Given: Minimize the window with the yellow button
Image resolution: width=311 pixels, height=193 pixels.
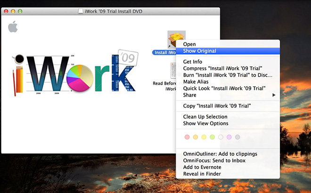Looking at the screenshot, I should (13, 11).
